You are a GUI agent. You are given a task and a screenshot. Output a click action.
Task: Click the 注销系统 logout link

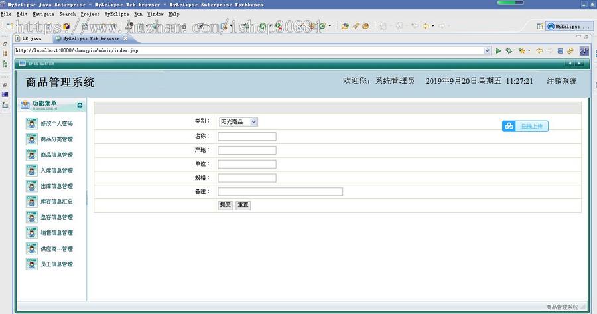pyautogui.click(x=562, y=81)
